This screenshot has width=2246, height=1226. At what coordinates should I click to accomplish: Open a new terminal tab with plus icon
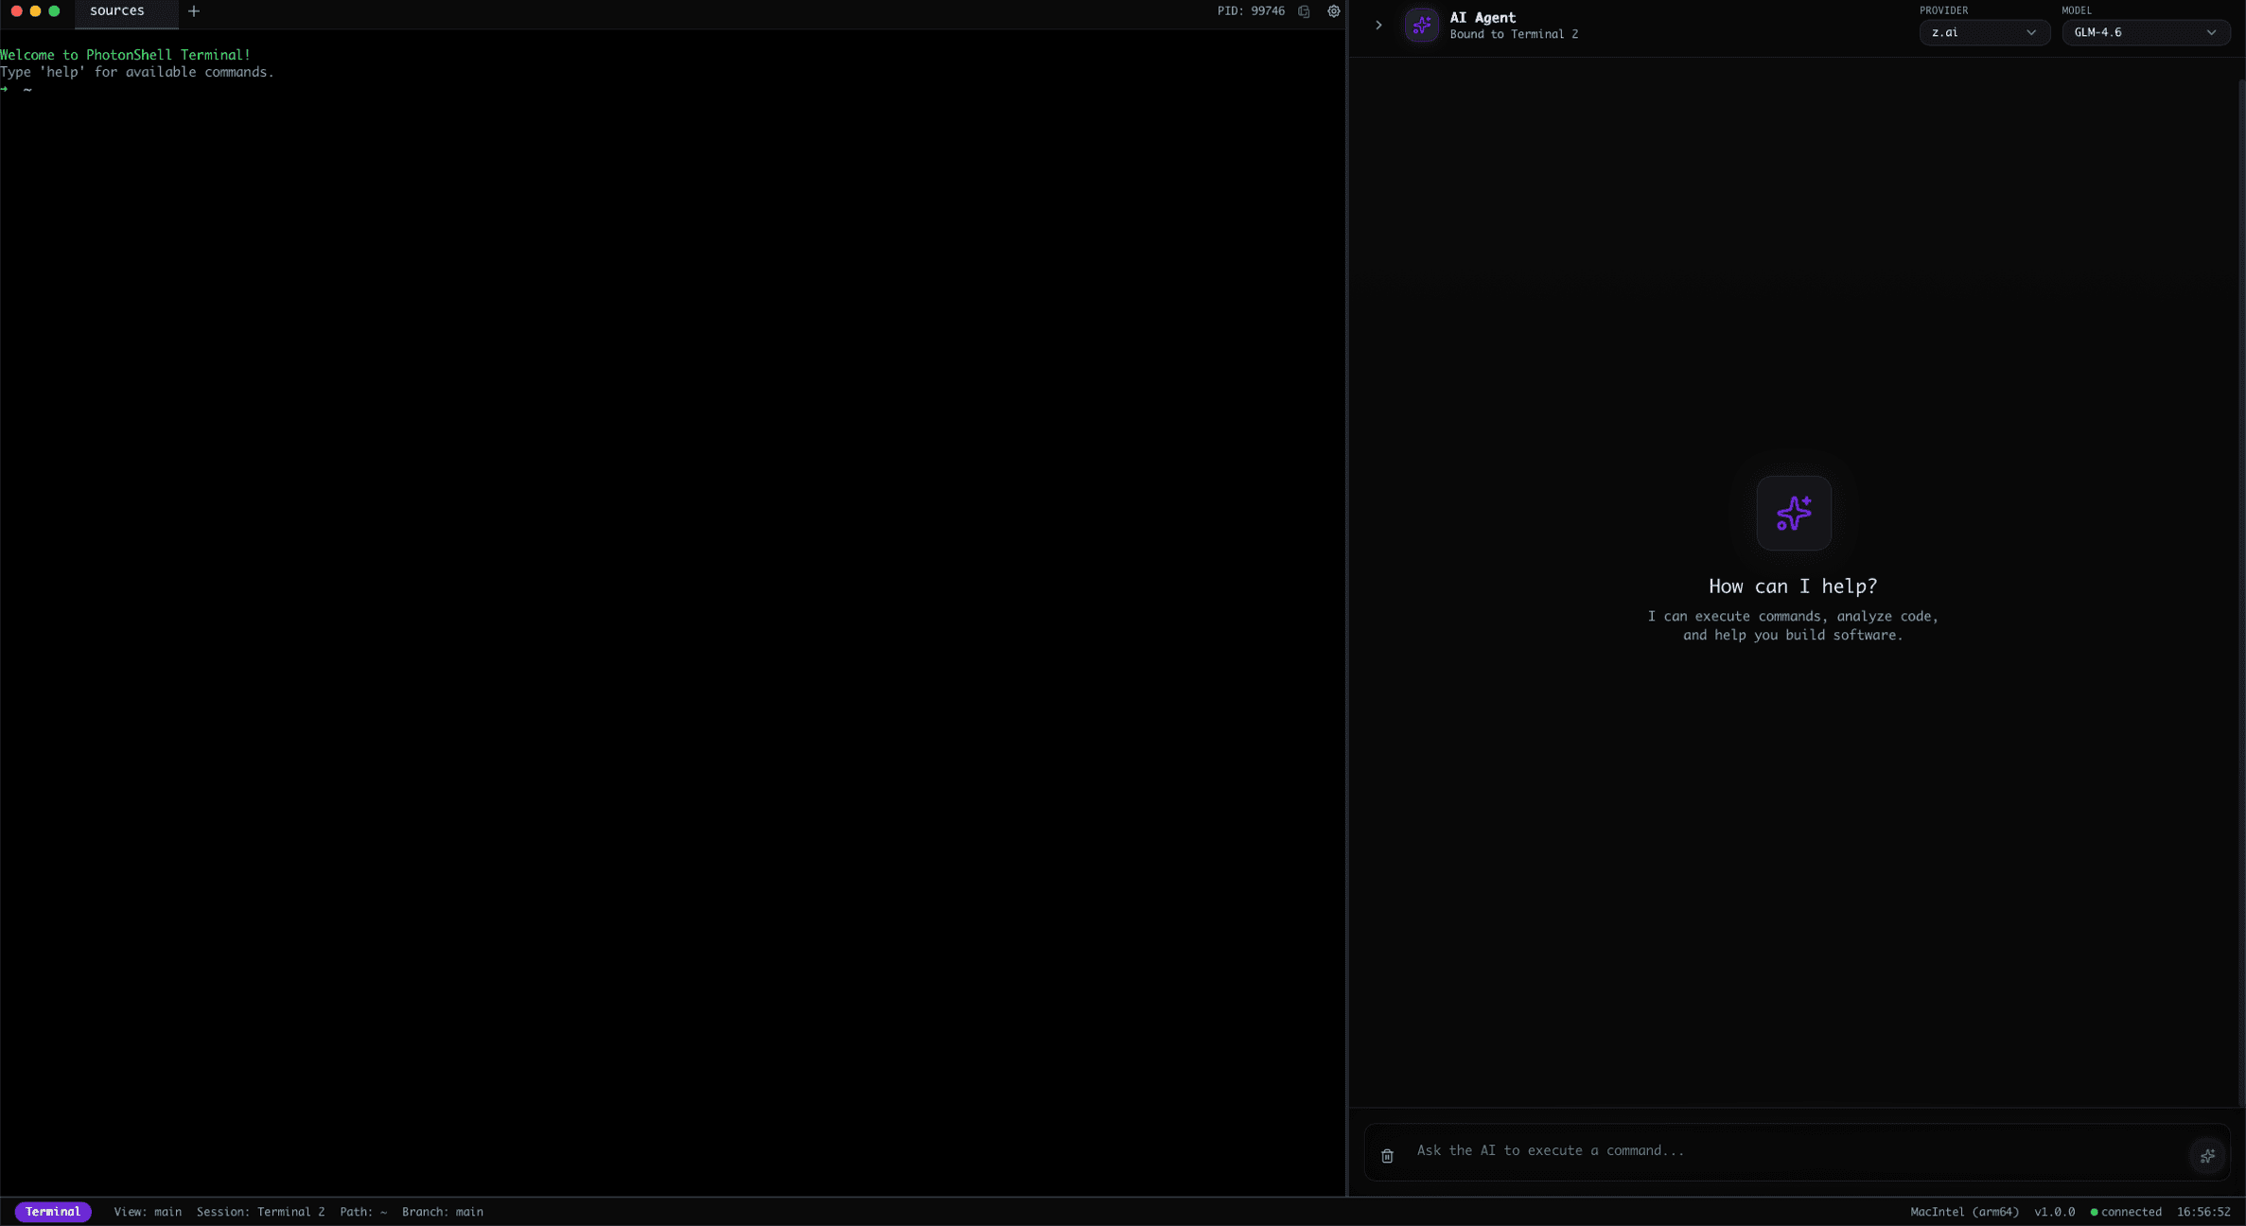pyautogui.click(x=194, y=11)
